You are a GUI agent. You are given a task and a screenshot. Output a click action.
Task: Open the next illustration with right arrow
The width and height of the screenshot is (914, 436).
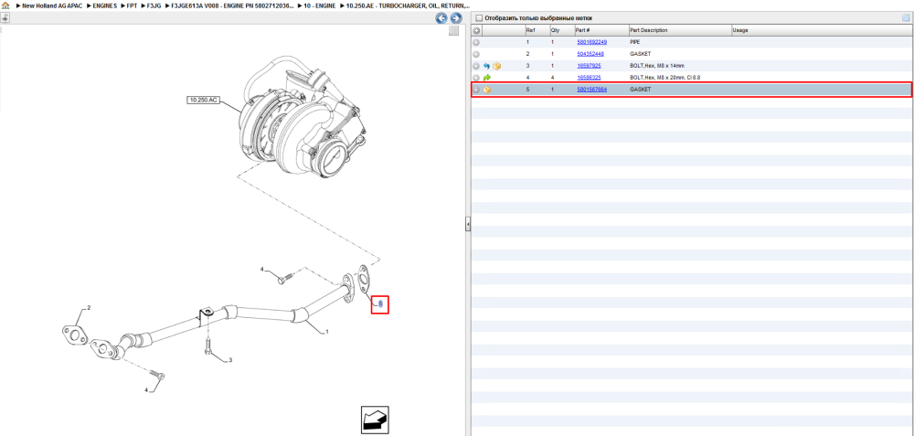(x=456, y=18)
